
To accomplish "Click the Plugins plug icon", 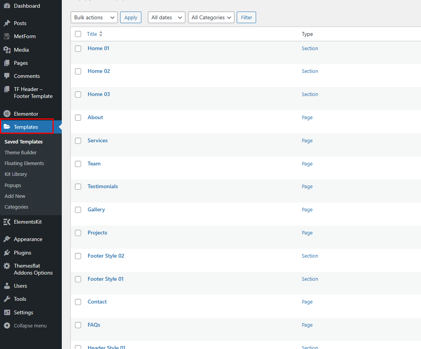I will pyautogui.click(x=7, y=253).
